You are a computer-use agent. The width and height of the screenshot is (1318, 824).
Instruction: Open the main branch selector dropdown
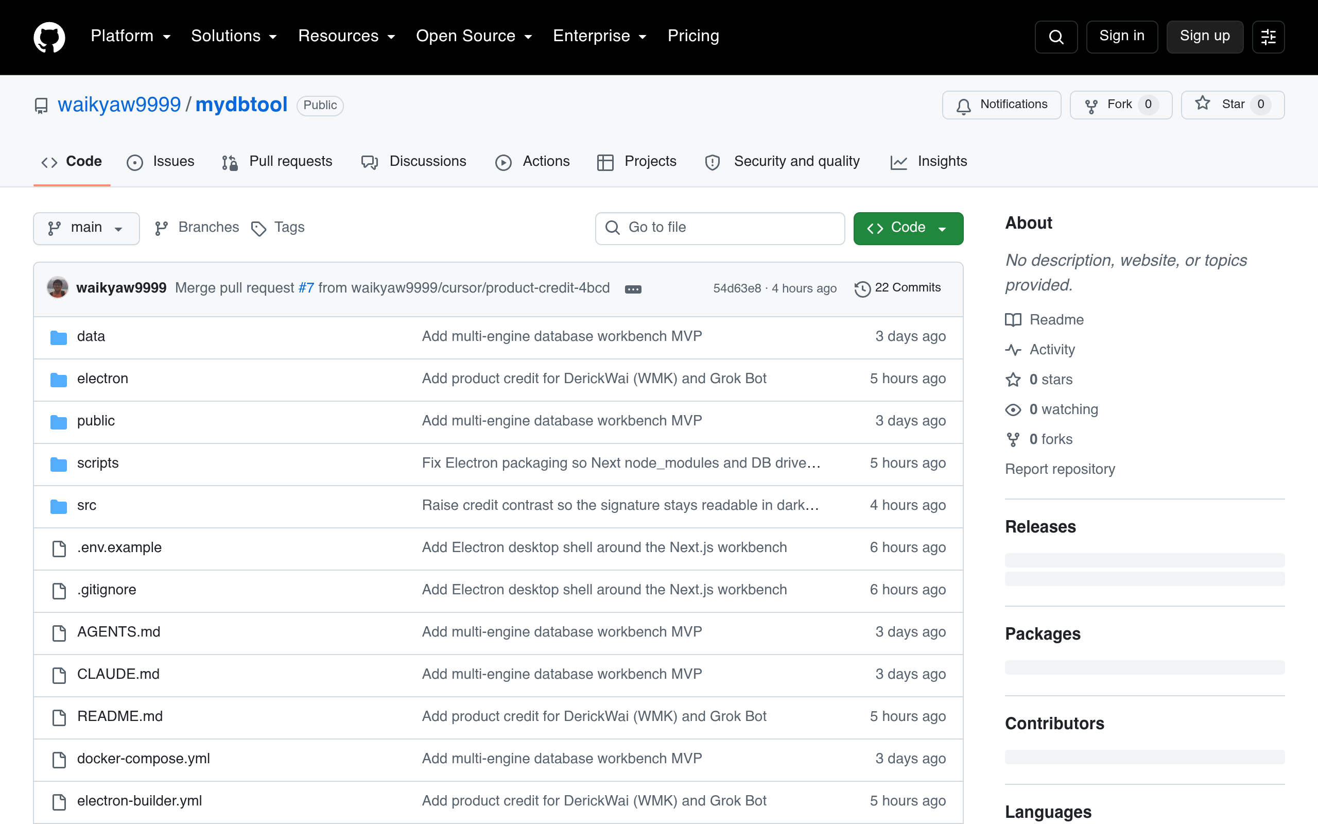click(86, 228)
